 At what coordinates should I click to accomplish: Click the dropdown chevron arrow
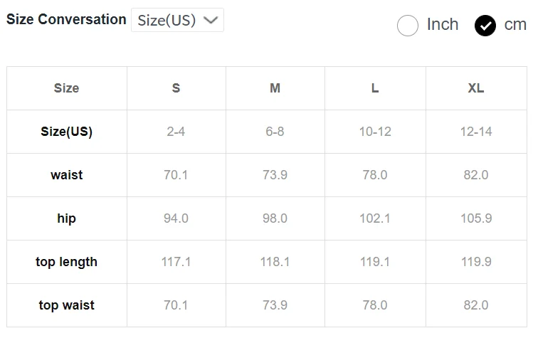(x=211, y=20)
